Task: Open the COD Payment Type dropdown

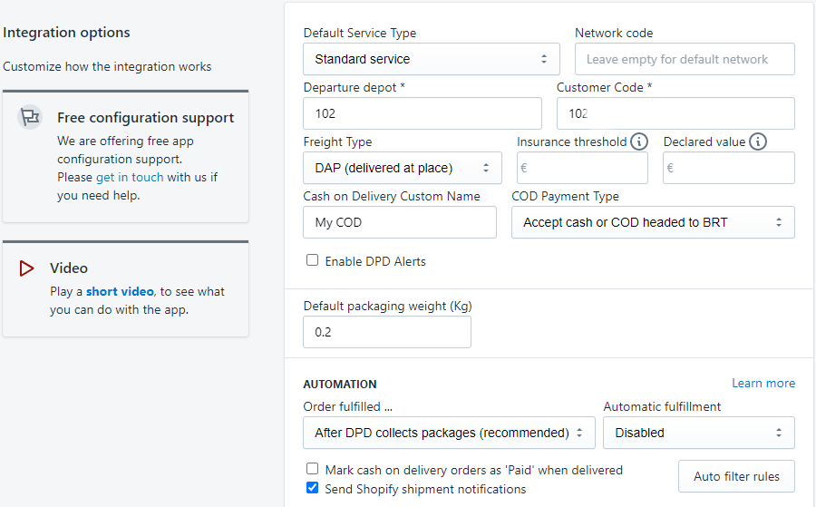Action: point(653,222)
